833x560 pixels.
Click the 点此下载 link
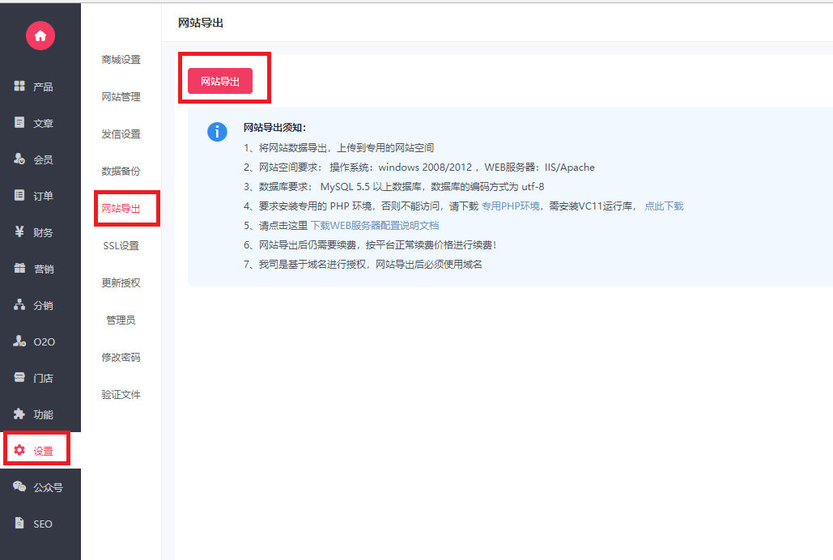pyautogui.click(x=664, y=206)
